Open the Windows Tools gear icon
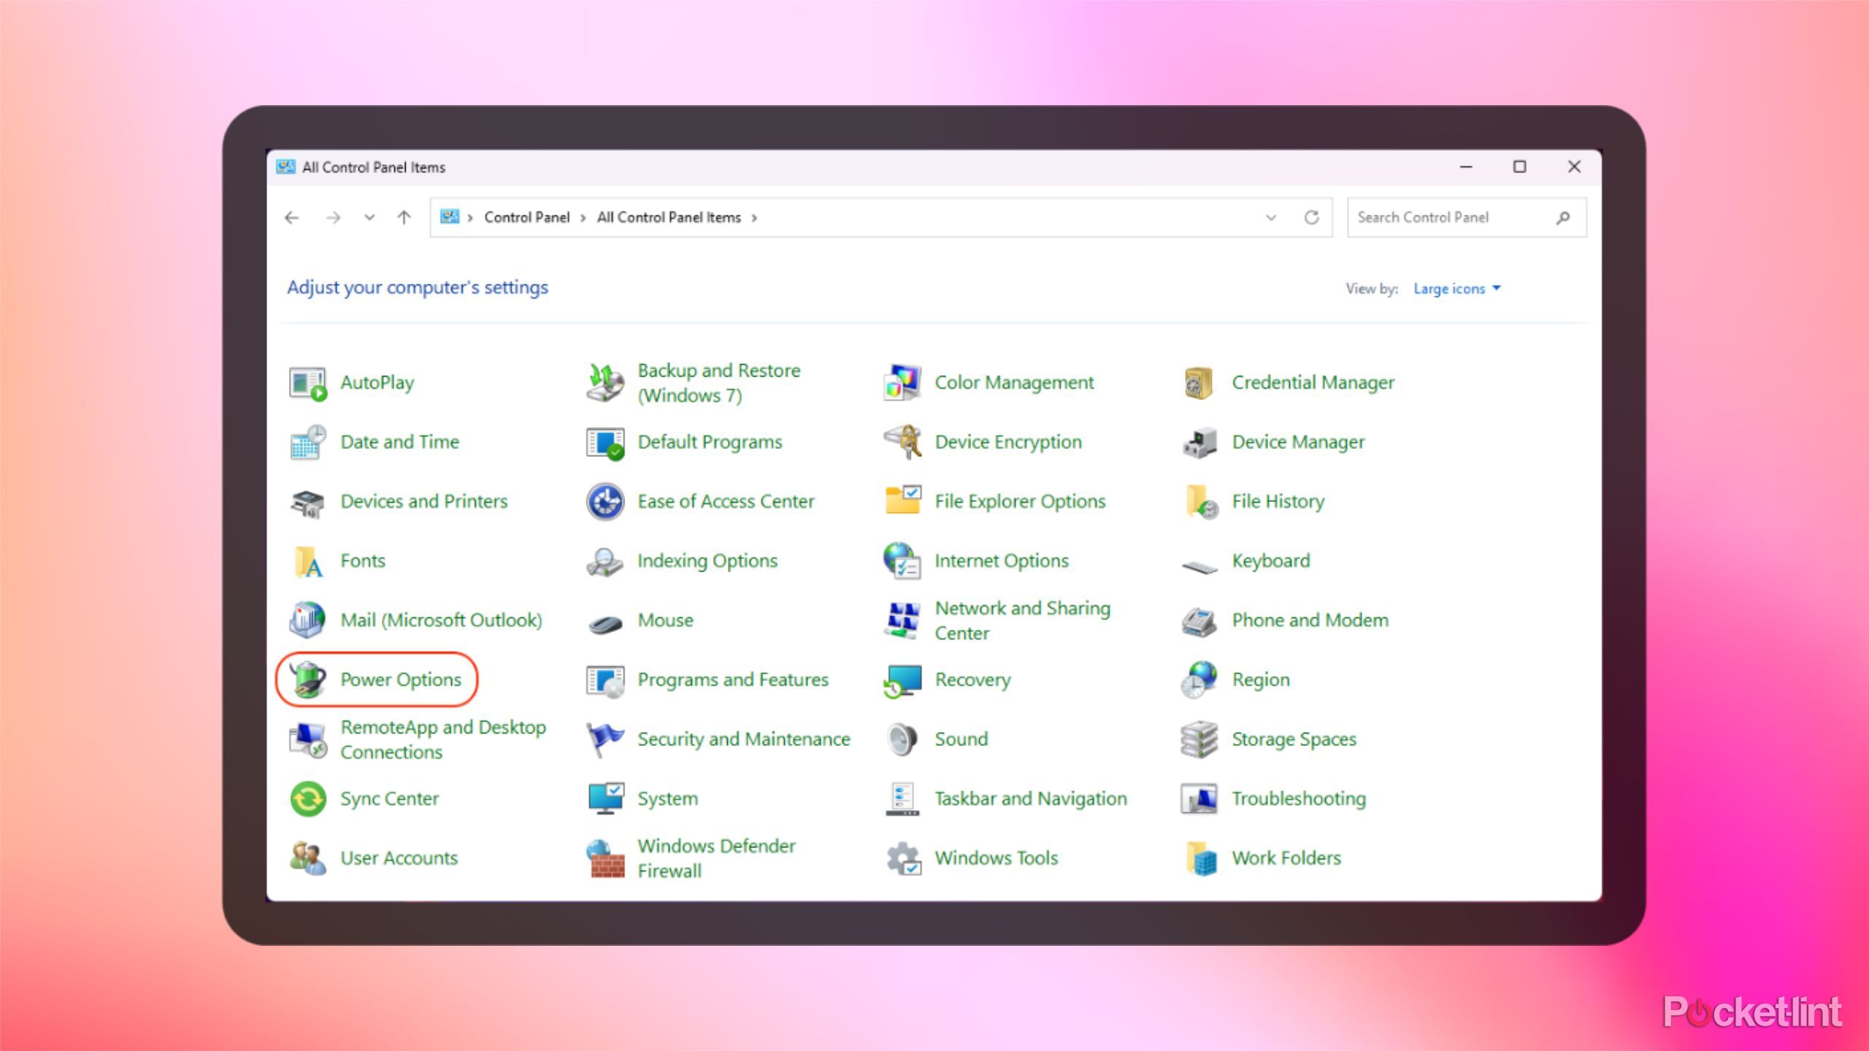 [902, 858]
